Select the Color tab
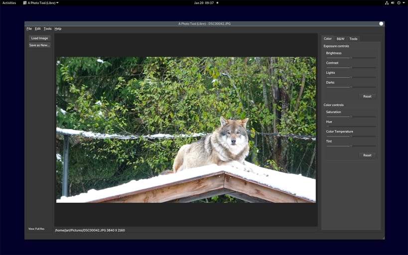408x255 pixels. [328, 38]
